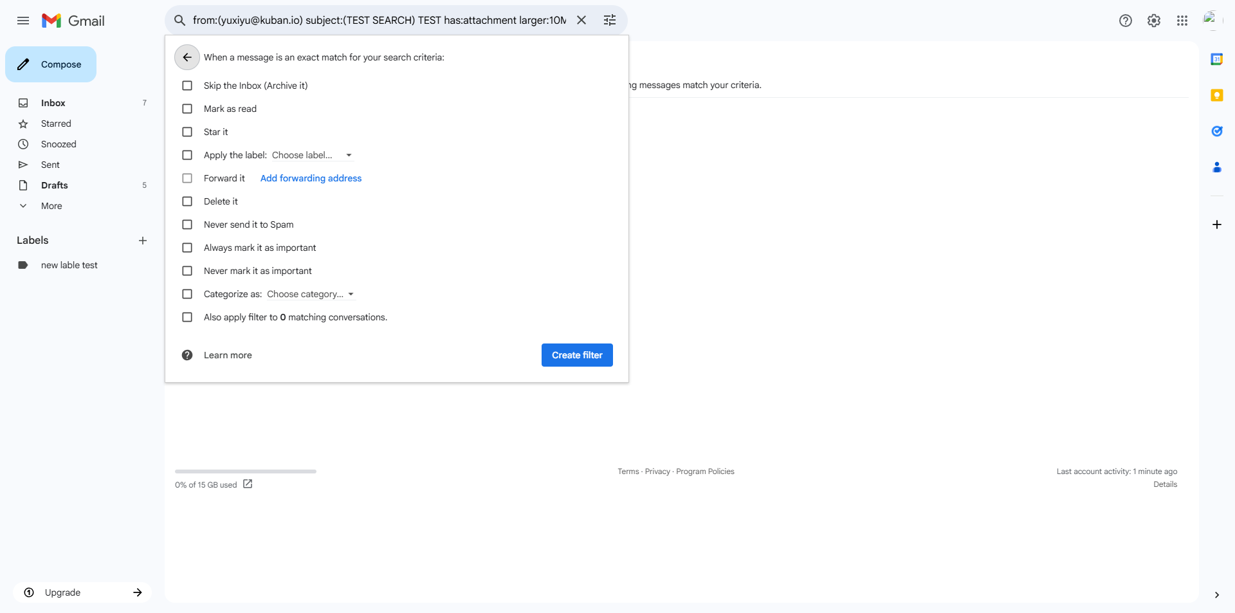Screen dimensions: 1235x613
Task: Check Never send it to Spam
Action: (187, 224)
